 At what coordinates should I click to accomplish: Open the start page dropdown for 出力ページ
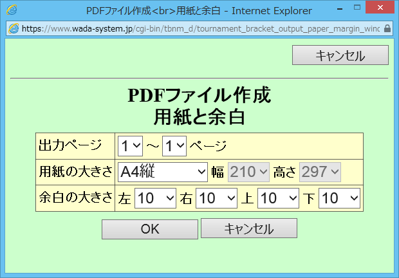click(130, 146)
